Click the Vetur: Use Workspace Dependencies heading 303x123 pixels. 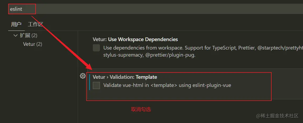click(135, 40)
